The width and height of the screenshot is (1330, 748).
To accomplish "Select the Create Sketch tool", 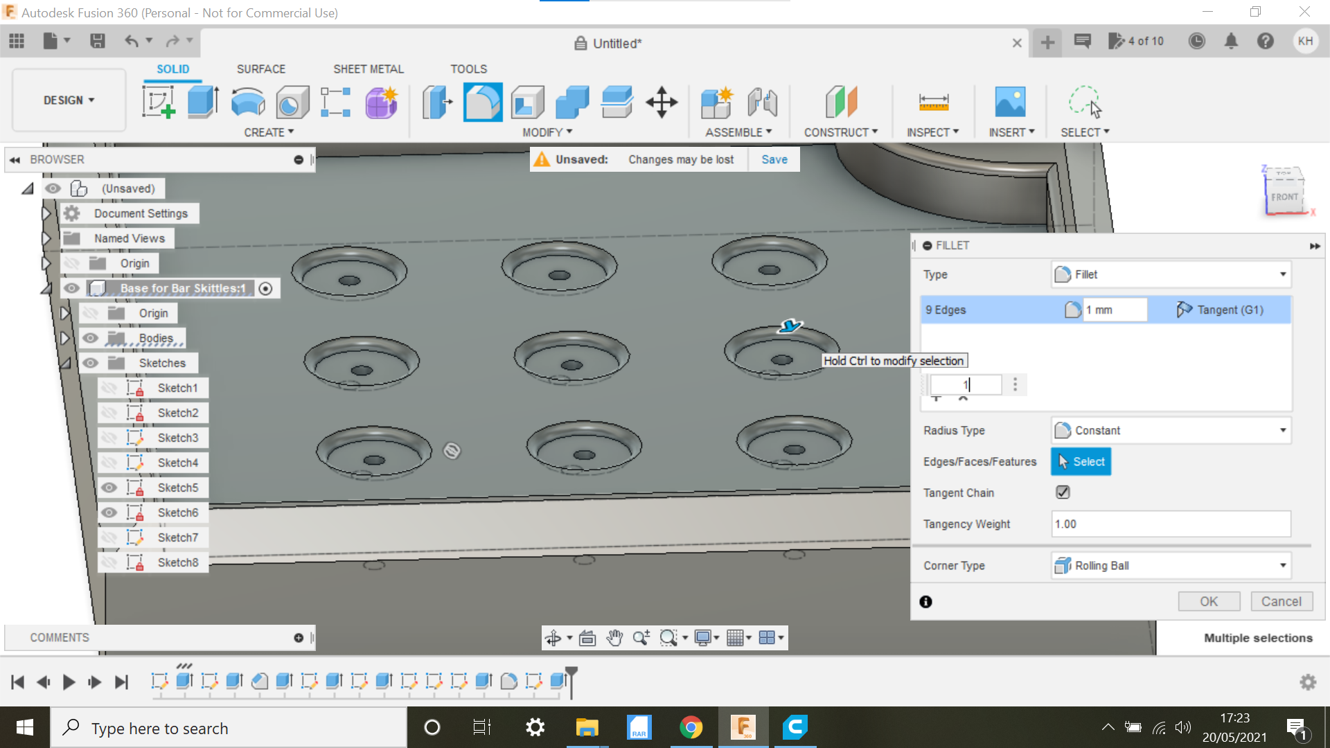I will (158, 102).
